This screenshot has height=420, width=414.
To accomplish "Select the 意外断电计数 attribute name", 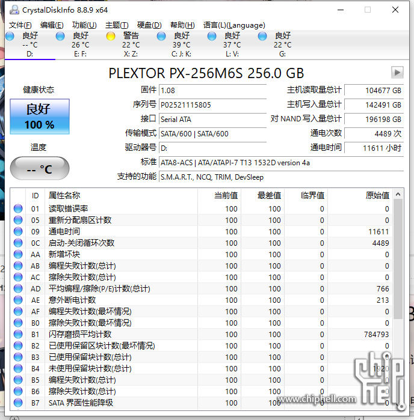I will (x=72, y=300).
